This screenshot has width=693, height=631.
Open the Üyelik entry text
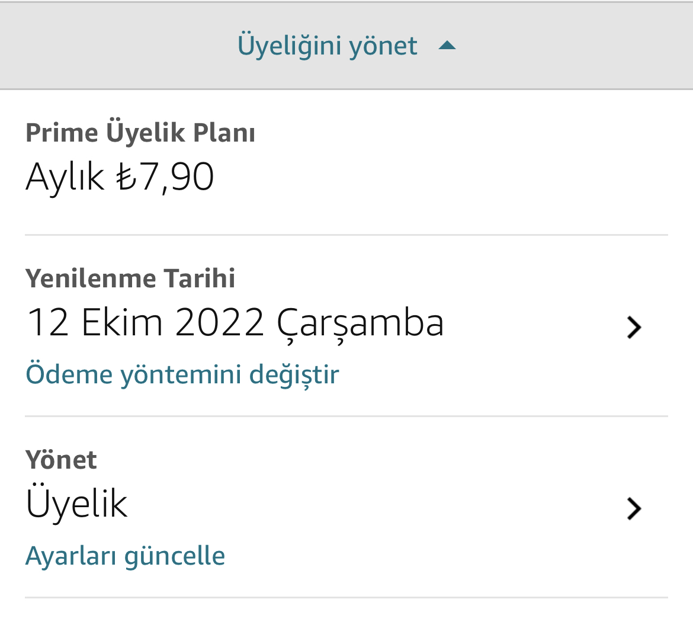[x=76, y=504]
